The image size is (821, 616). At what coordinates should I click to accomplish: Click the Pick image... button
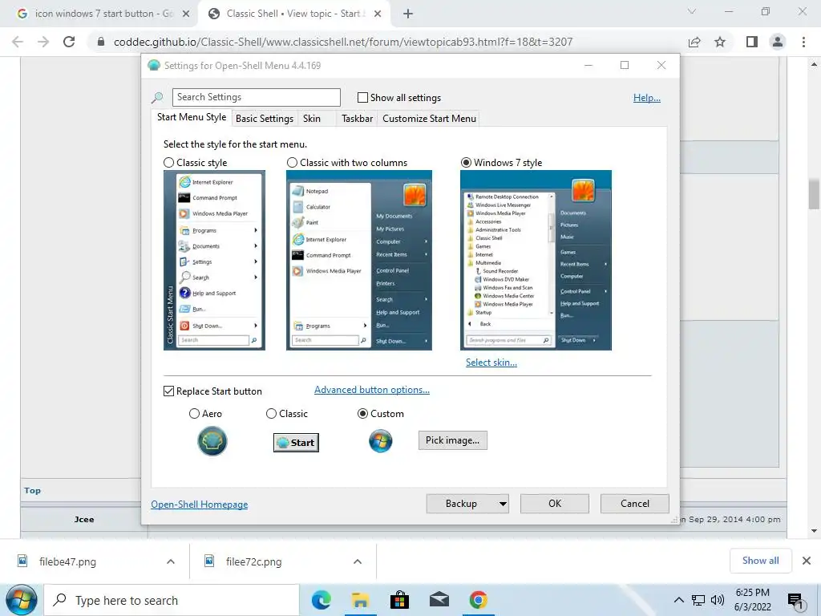[452, 440]
